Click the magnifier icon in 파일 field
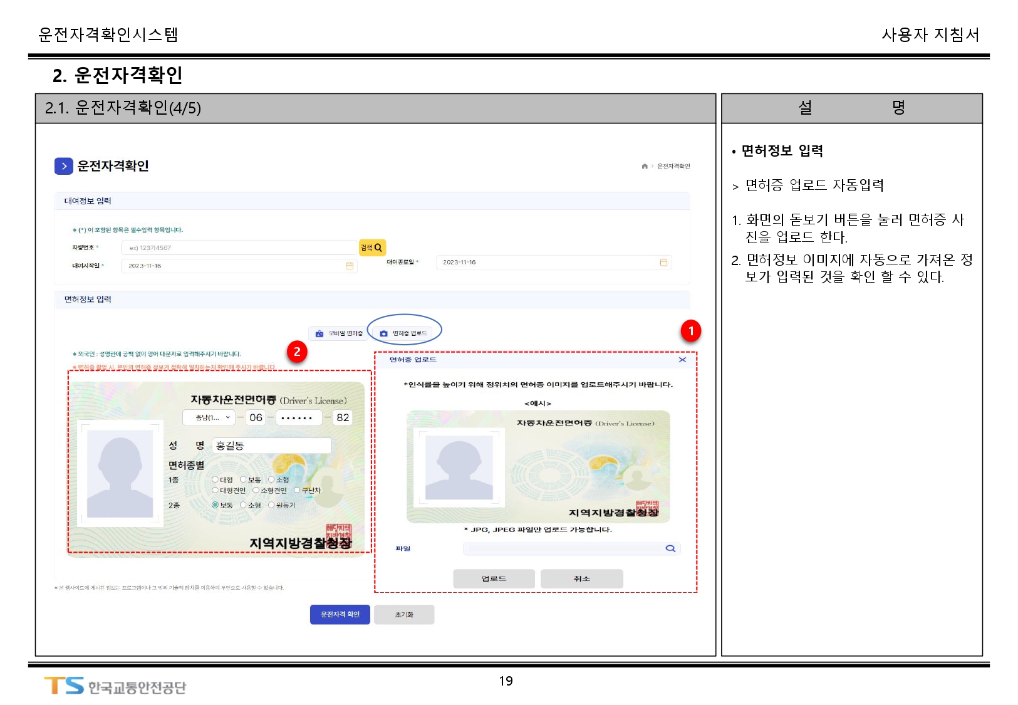1018x705 pixels. (x=670, y=548)
